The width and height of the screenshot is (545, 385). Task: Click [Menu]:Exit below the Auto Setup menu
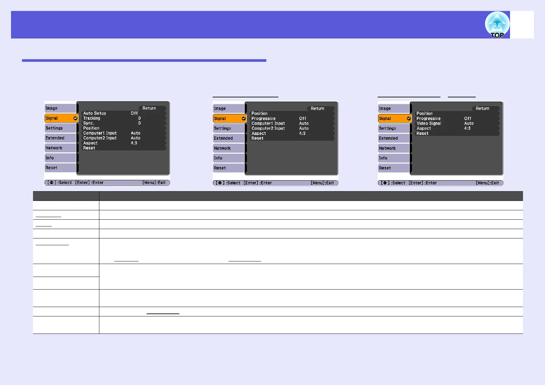(x=154, y=183)
